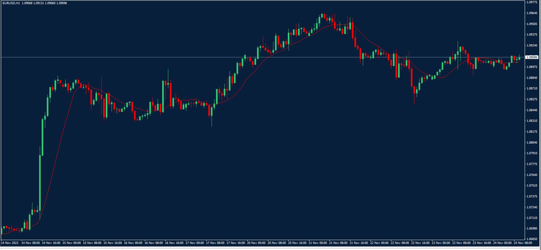The width and height of the screenshot is (541, 250).
Task: Select the 1.09375 price scale value
Action: (x=532, y=35)
